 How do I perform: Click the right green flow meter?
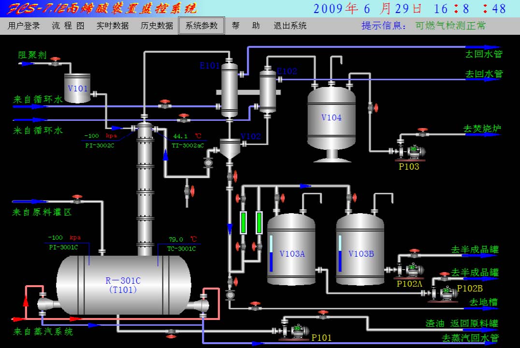pyautogui.click(x=259, y=223)
